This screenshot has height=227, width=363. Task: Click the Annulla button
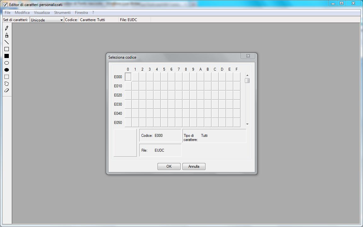pos(194,166)
